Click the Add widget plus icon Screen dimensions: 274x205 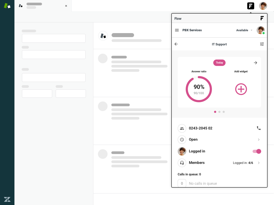[x=241, y=89]
